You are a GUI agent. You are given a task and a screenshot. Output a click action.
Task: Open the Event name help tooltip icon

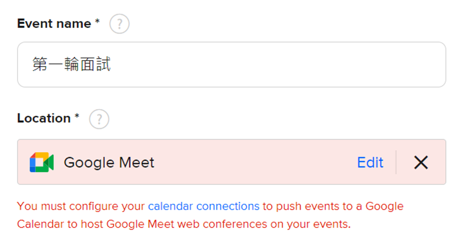119,24
